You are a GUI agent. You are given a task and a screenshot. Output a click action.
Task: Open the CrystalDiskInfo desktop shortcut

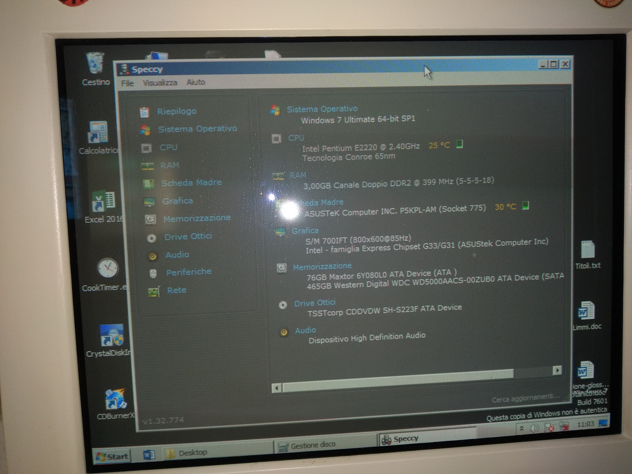pyautogui.click(x=109, y=341)
